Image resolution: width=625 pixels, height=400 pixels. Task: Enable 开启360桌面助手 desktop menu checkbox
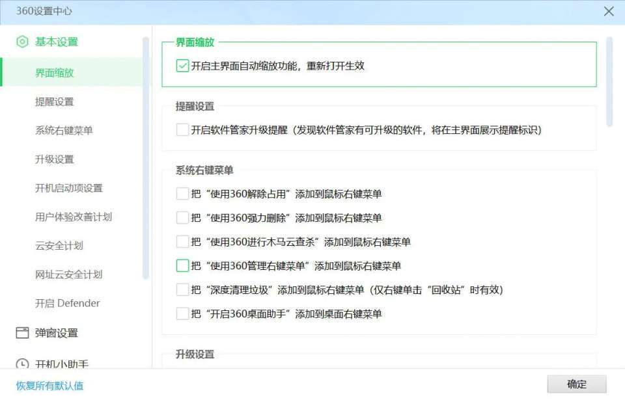[x=182, y=313]
